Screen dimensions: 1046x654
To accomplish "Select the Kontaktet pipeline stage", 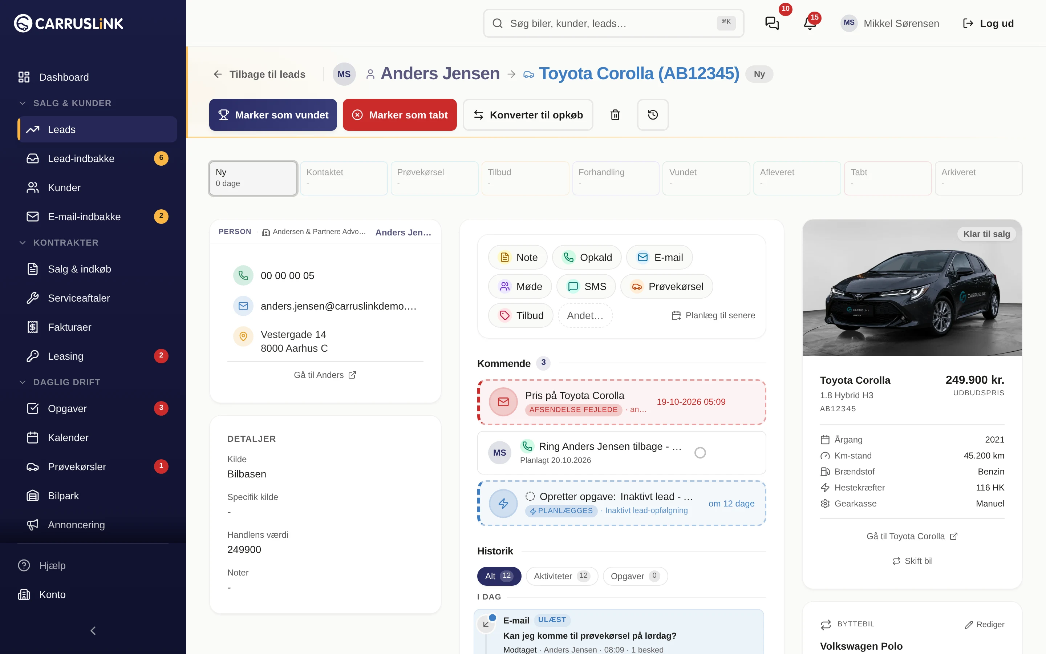I will click(x=344, y=178).
